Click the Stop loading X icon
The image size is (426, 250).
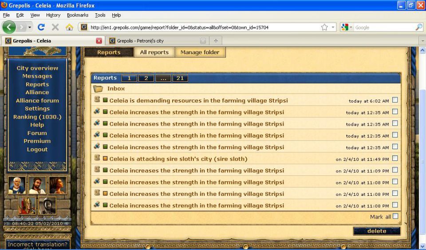point(55,27)
